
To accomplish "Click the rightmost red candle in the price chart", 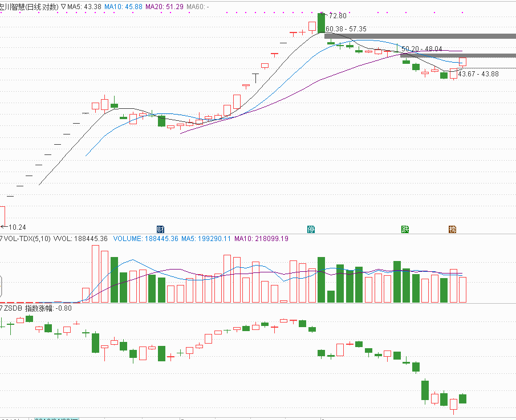I will point(462,62).
